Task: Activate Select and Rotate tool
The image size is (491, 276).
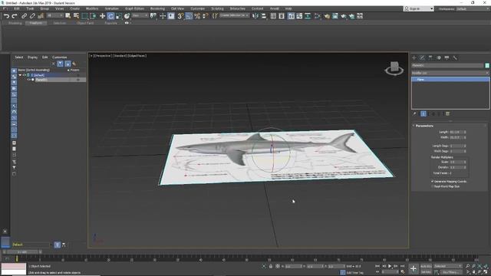Action: click(110, 16)
